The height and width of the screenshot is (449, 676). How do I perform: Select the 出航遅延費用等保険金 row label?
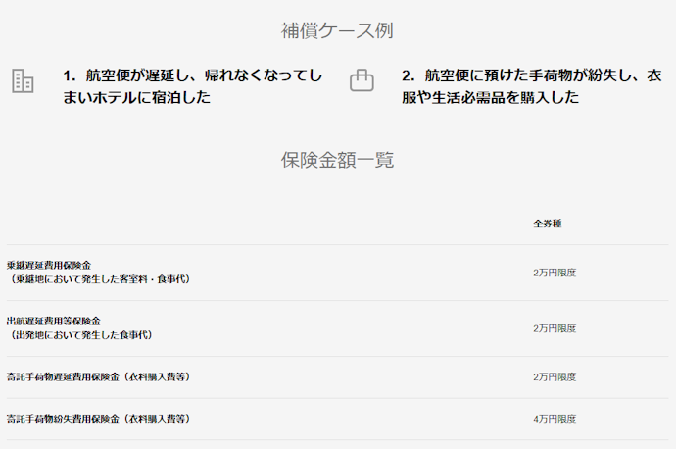click(54, 321)
